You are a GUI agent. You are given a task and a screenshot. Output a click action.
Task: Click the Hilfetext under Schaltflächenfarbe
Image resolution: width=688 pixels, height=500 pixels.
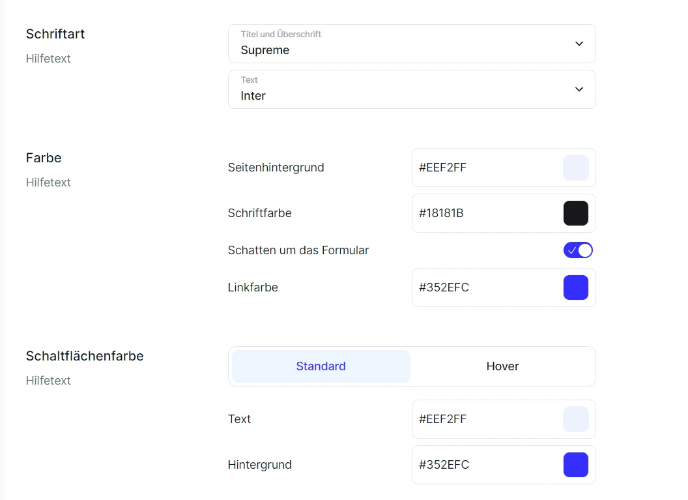point(48,381)
